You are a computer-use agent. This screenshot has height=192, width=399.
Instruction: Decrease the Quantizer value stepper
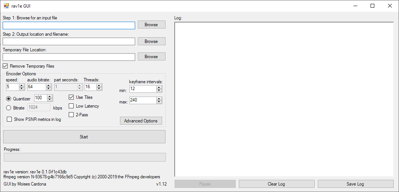(x=50, y=100)
